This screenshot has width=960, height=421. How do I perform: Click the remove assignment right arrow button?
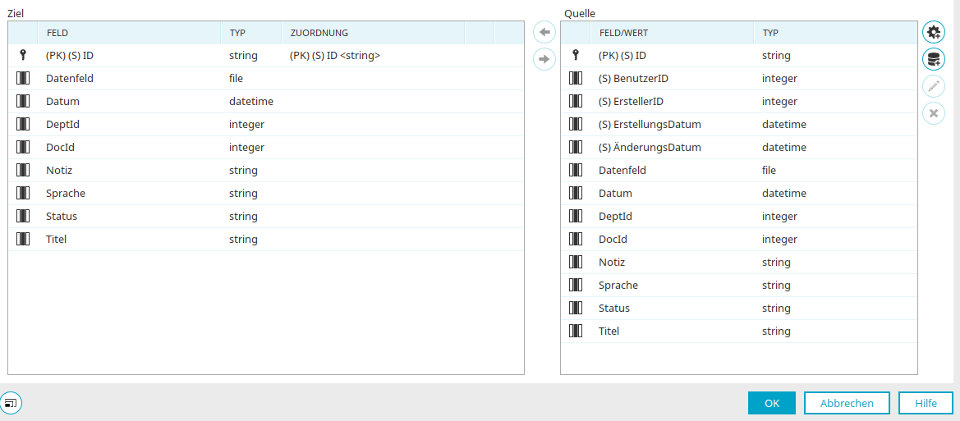pyautogui.click(x=544, y=59)
